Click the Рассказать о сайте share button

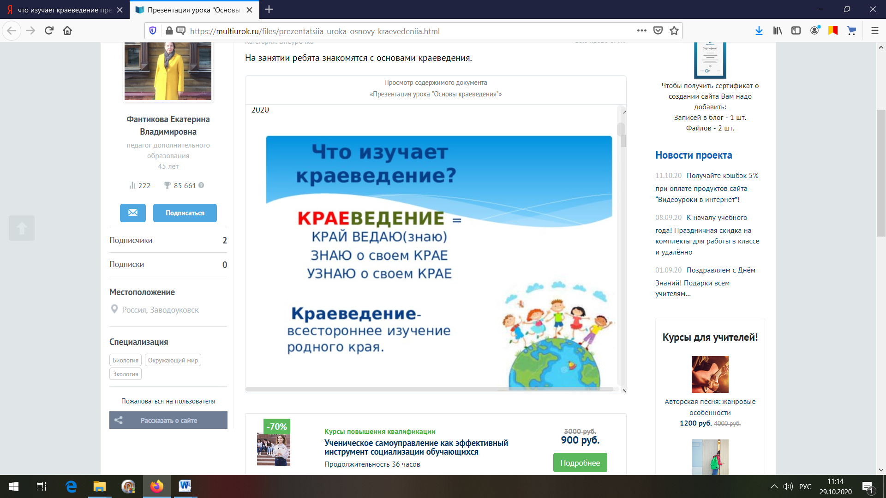tap(168, 420)
